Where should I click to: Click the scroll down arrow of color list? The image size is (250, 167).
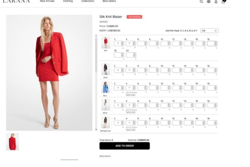point(96,129)
